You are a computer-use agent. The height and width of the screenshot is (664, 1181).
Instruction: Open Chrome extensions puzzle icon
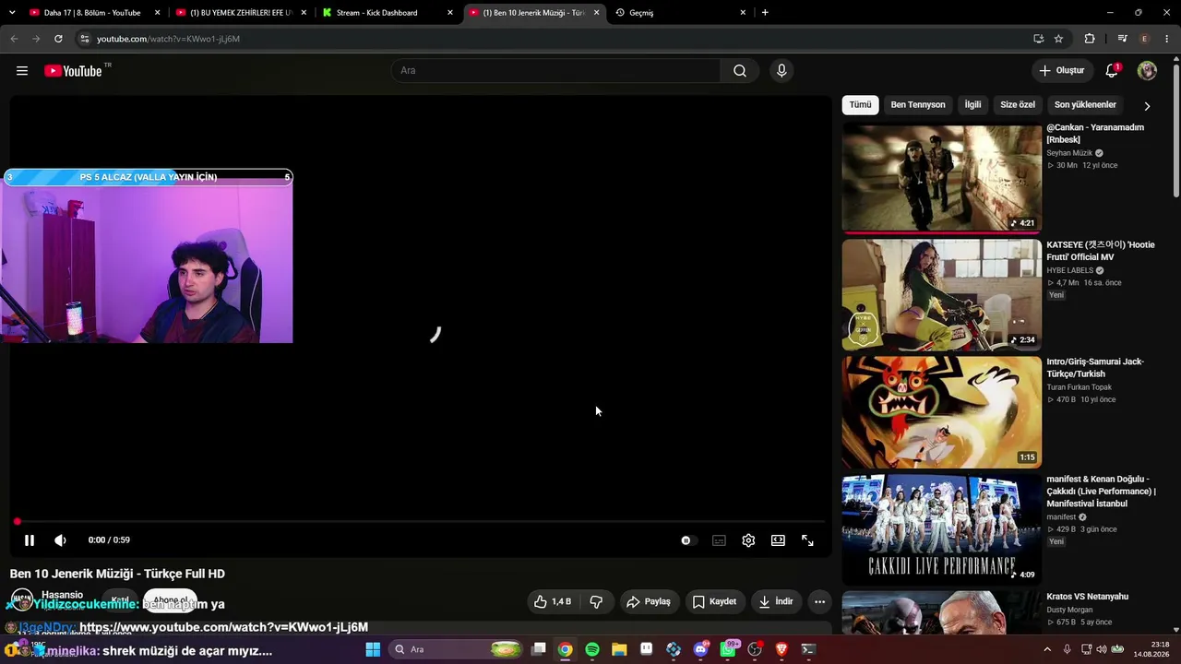[x=1090, y=39]
